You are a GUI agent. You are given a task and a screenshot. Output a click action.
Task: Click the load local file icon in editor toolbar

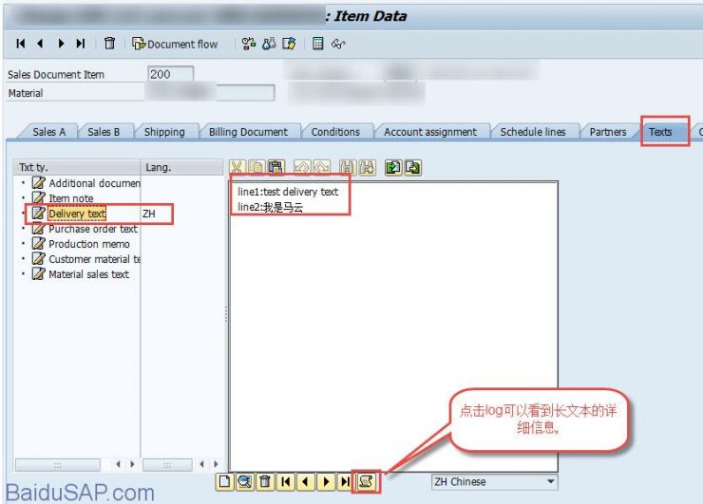click(x=393, y=168)
